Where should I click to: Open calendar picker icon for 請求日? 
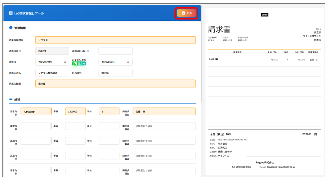click(65, 62)
